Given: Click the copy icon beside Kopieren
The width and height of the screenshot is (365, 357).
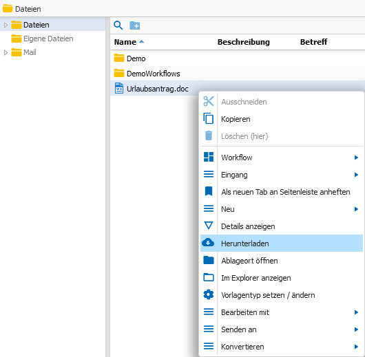Looking at the screenshot, I should click(209, 118).
